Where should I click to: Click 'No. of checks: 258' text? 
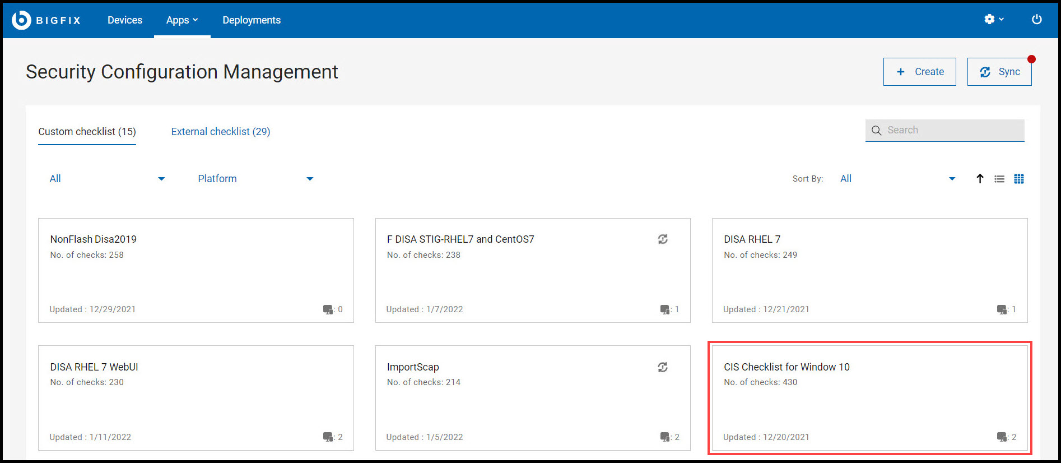(87, 255)
